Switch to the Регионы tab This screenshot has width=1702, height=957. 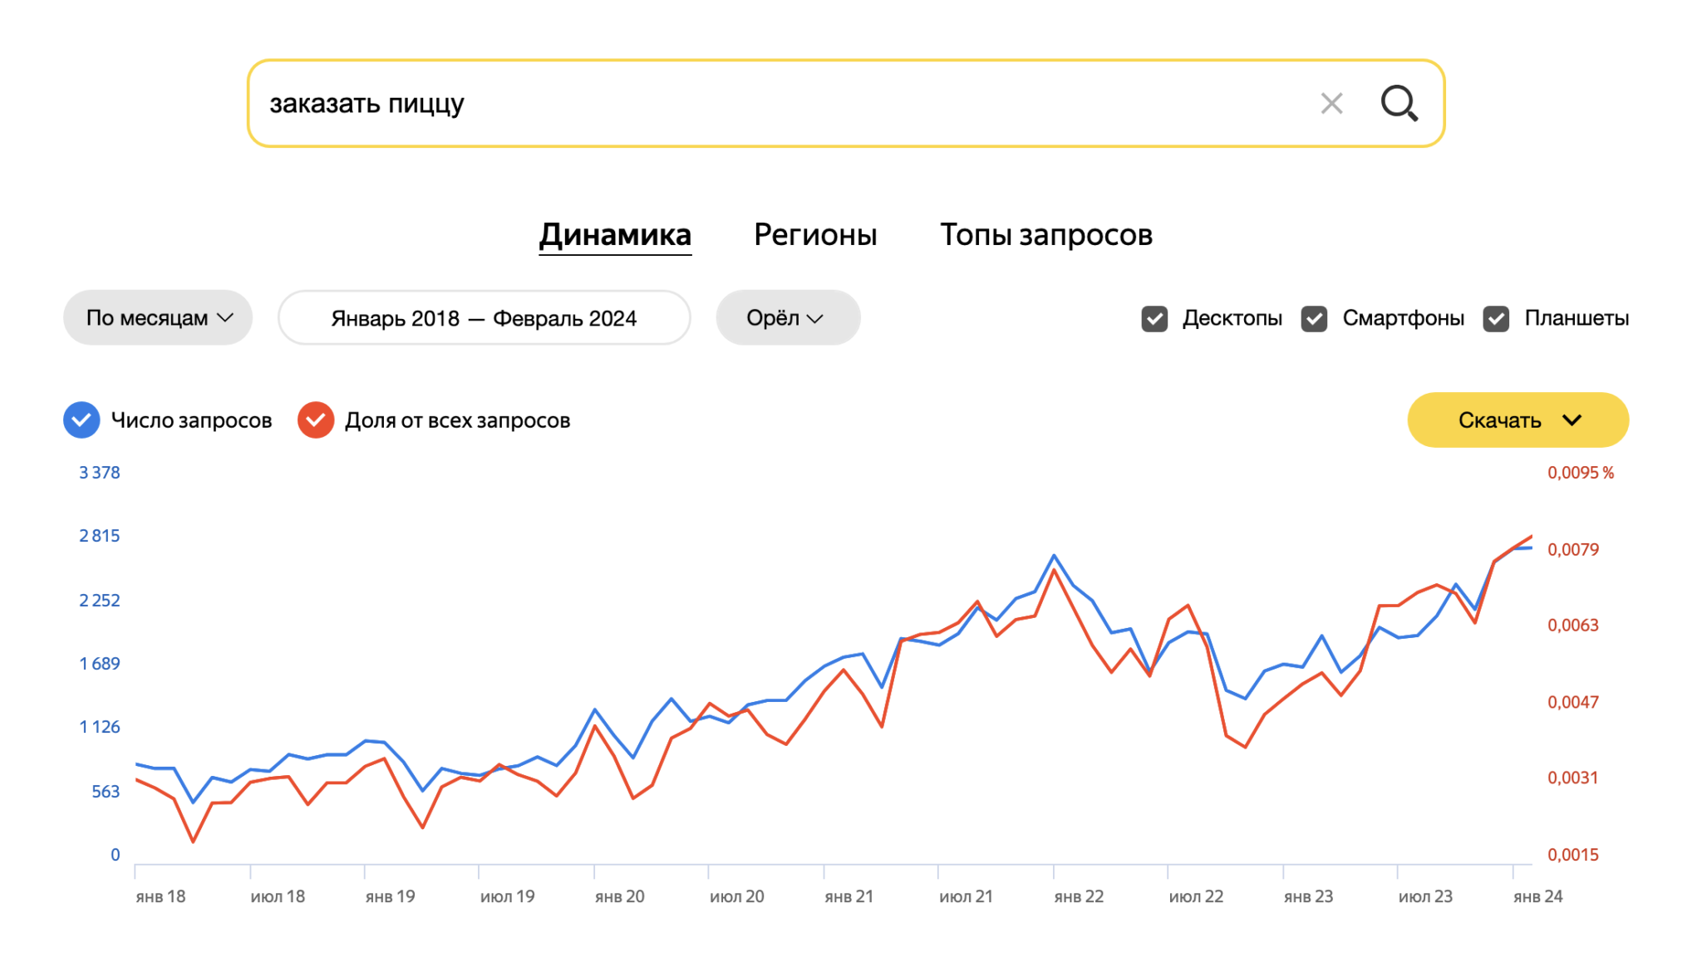coord(814,235)
